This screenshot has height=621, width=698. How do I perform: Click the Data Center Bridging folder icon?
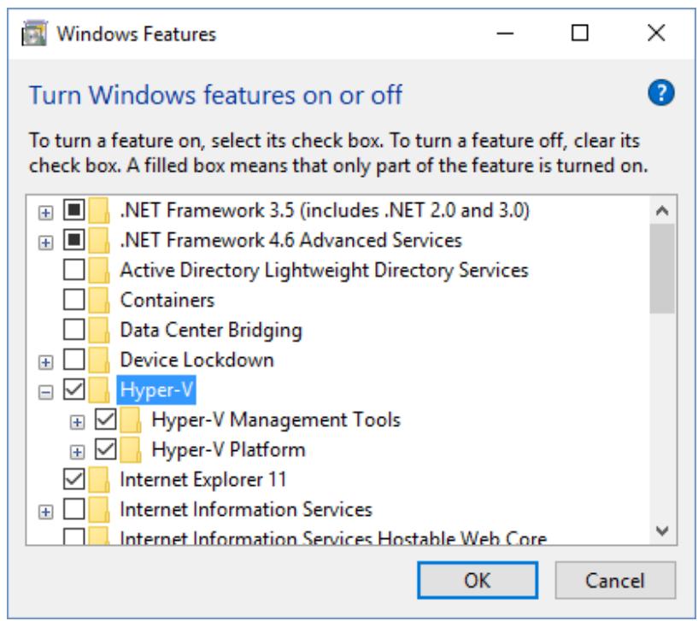click(99, 330)
